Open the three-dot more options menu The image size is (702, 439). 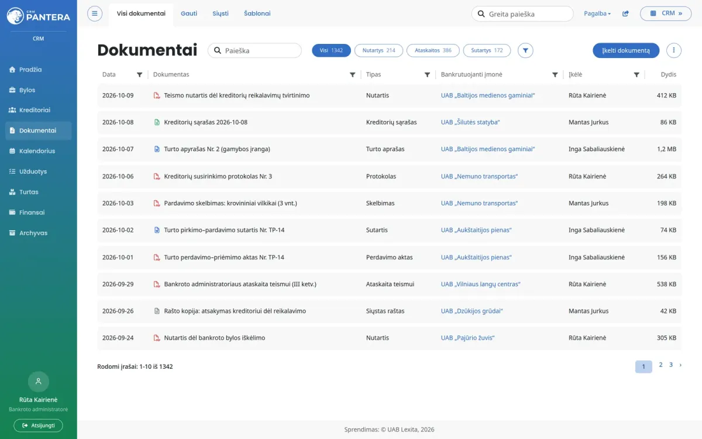pos(674,50)
